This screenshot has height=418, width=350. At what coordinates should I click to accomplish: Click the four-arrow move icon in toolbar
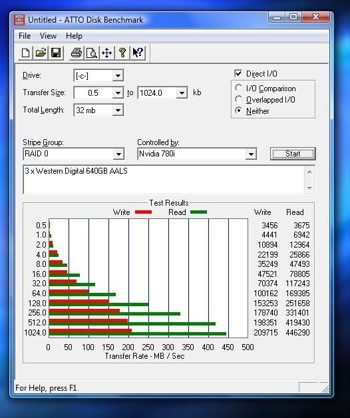[107, 53]
